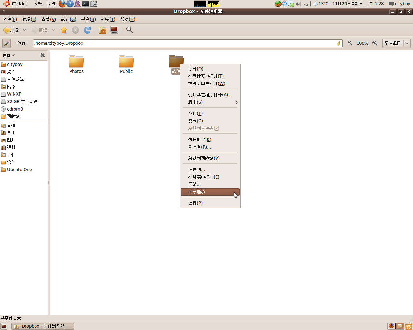Zoom out with the minus magnifier
The width and height of the screenshot is (413, 330).
click(x=350, y=43)
